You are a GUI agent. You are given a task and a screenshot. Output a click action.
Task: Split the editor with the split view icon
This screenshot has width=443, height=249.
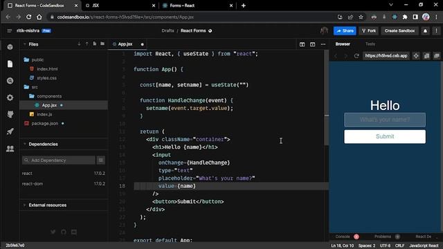(302, 44)
